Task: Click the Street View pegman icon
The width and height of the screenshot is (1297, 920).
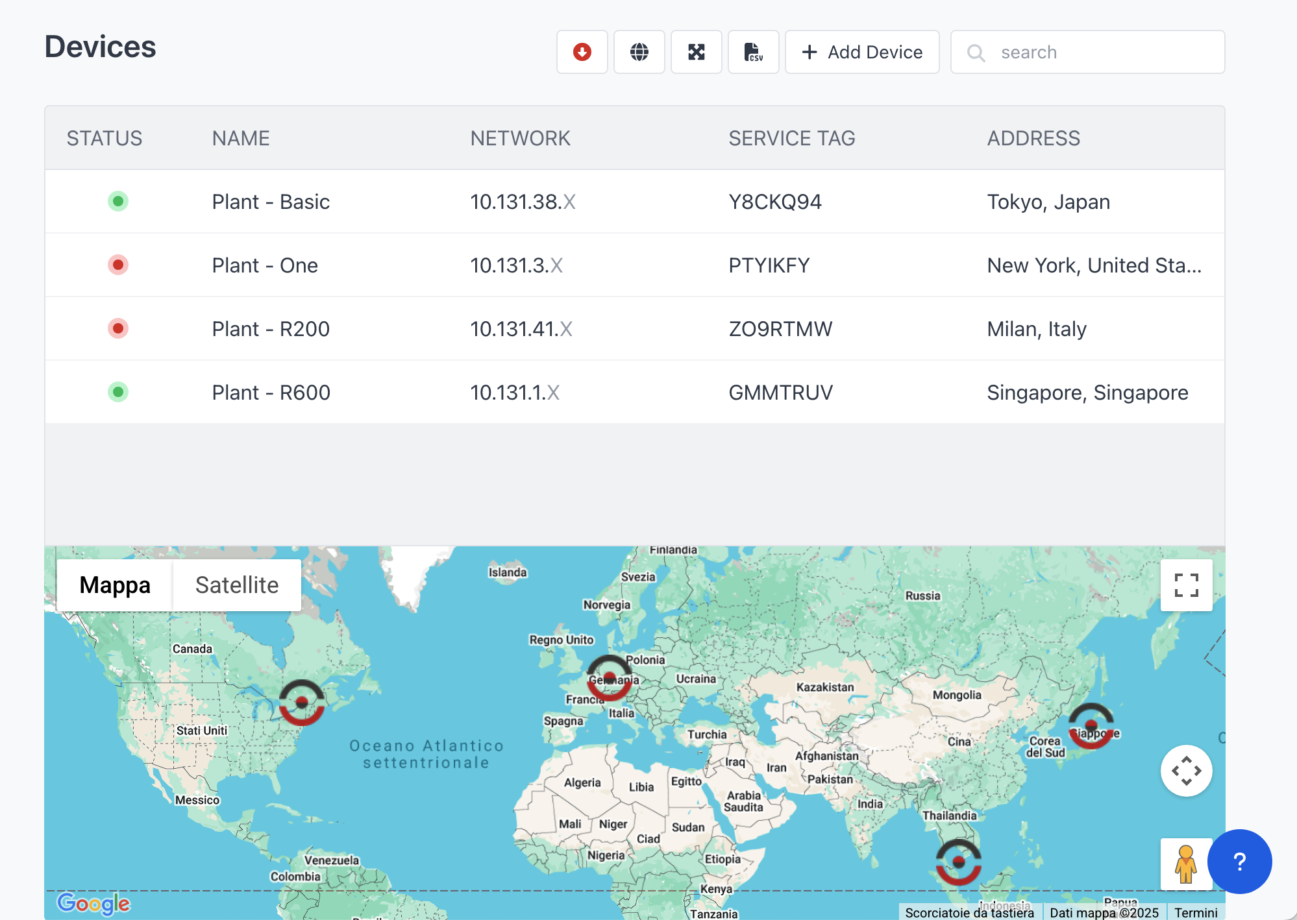Action: (x=1185, y=864)
